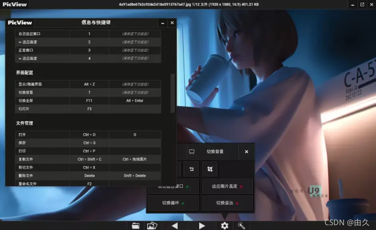Select the 切换全屏 row label
This screenshot has width=376, height=230.
(x=26, y=100)
